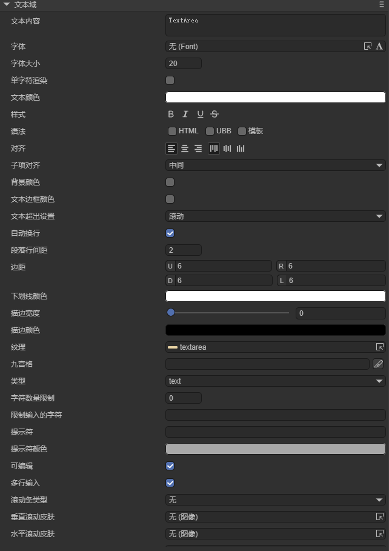Click the 字体大小 input field

[x=183, y=63]
